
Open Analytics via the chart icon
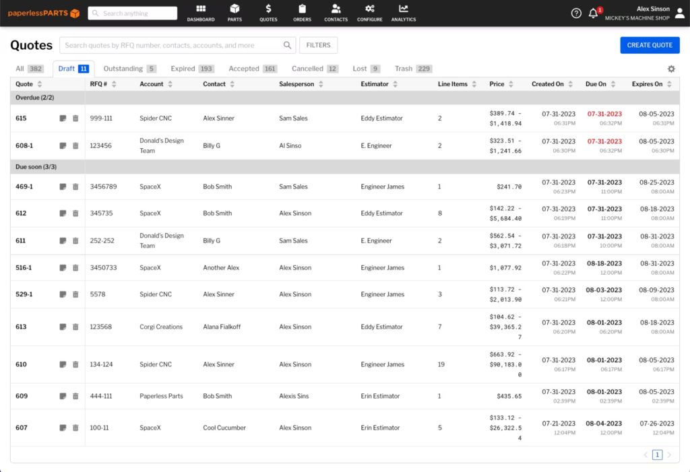pyautogui.click(x=403, y=13)
